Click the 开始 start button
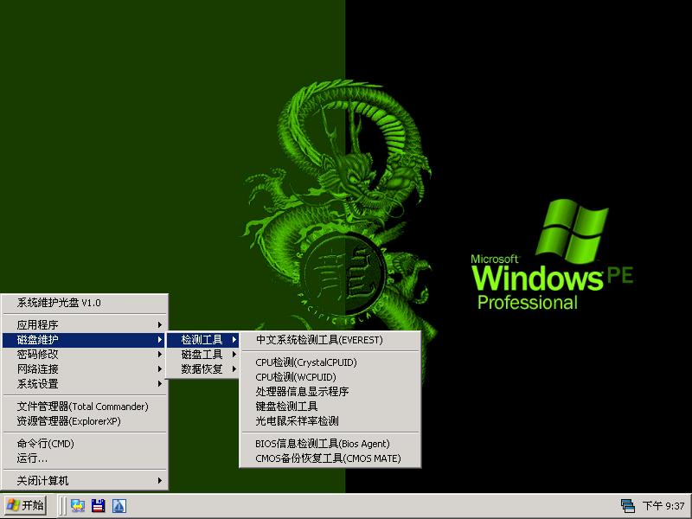692x519 pixels. click(x=26, y=505)
